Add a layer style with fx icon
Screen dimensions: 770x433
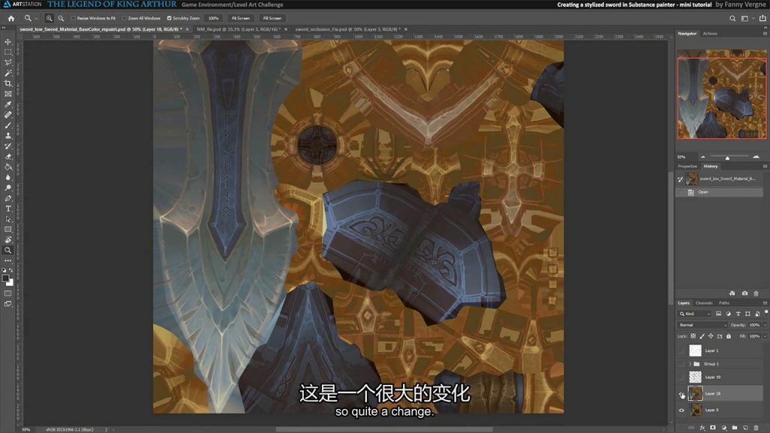[x=702, y=428]
